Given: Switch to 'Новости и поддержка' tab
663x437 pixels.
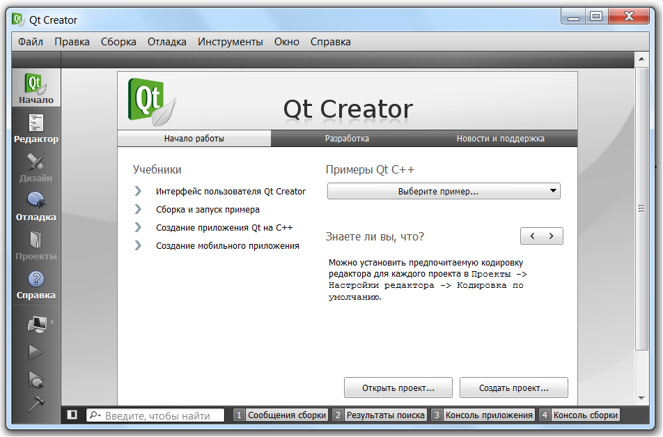Looking at the screenshot, I should (501, 138).
